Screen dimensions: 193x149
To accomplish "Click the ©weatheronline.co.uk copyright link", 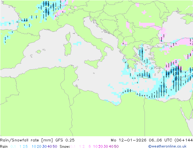I will coord(167,146).
